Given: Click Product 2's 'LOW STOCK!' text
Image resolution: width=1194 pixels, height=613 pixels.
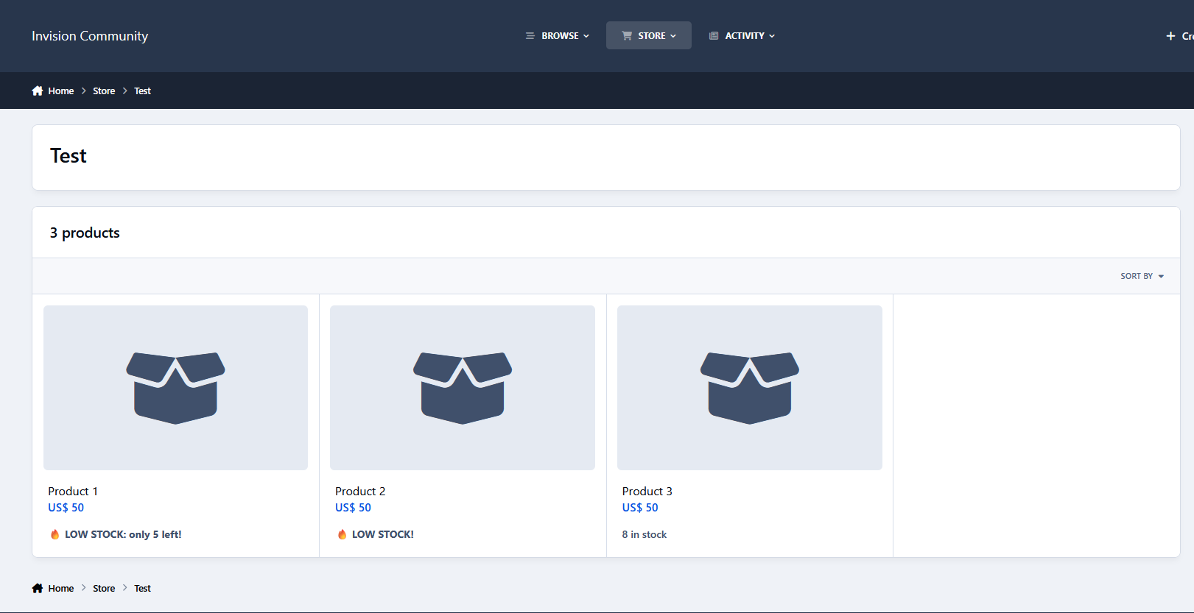Looking at the screenshot, I should (x=383, y=534).
